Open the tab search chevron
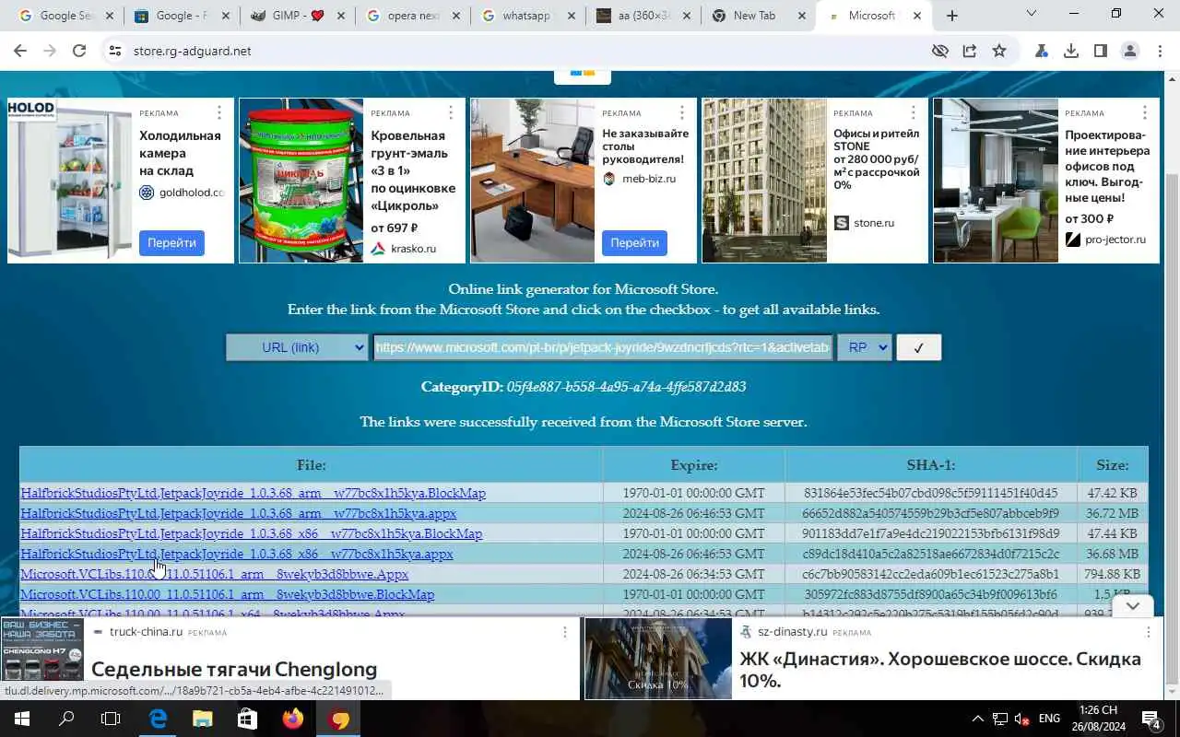 (1032, 13)
